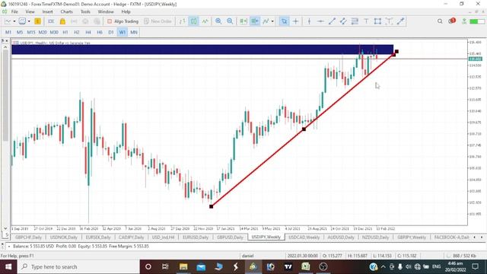
Task: Expand the indicators dropdown arrow
Action: point(272,21)
